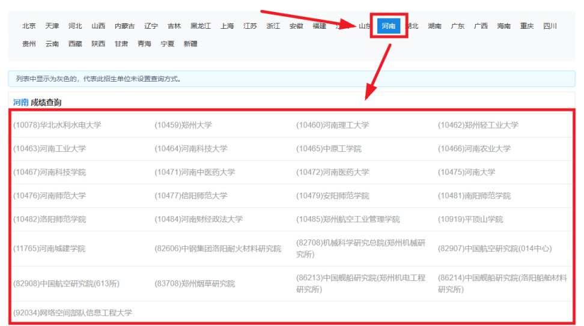Open the 贵州 province tab
Screen dimensions: 584x326
pyautogui.click(x=29, y=44)
